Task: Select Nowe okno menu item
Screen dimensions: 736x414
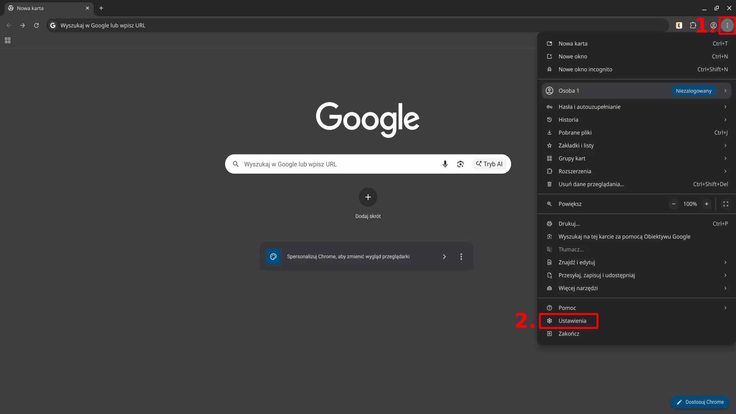Action: [x=636, y=56]
